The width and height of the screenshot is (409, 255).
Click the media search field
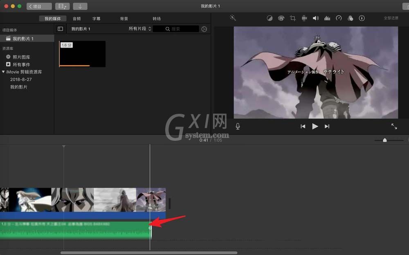pos(176,29)
